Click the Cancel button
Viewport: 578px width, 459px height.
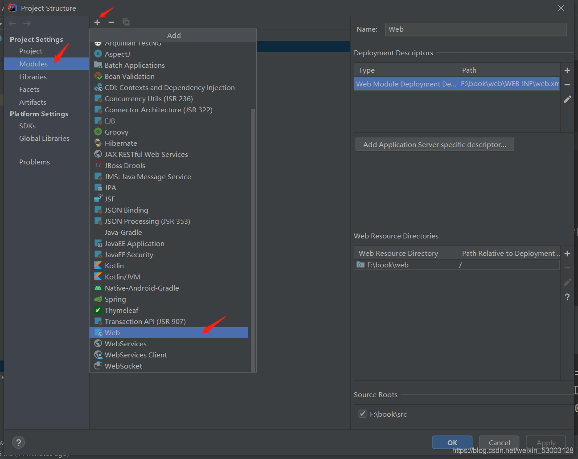499,443
